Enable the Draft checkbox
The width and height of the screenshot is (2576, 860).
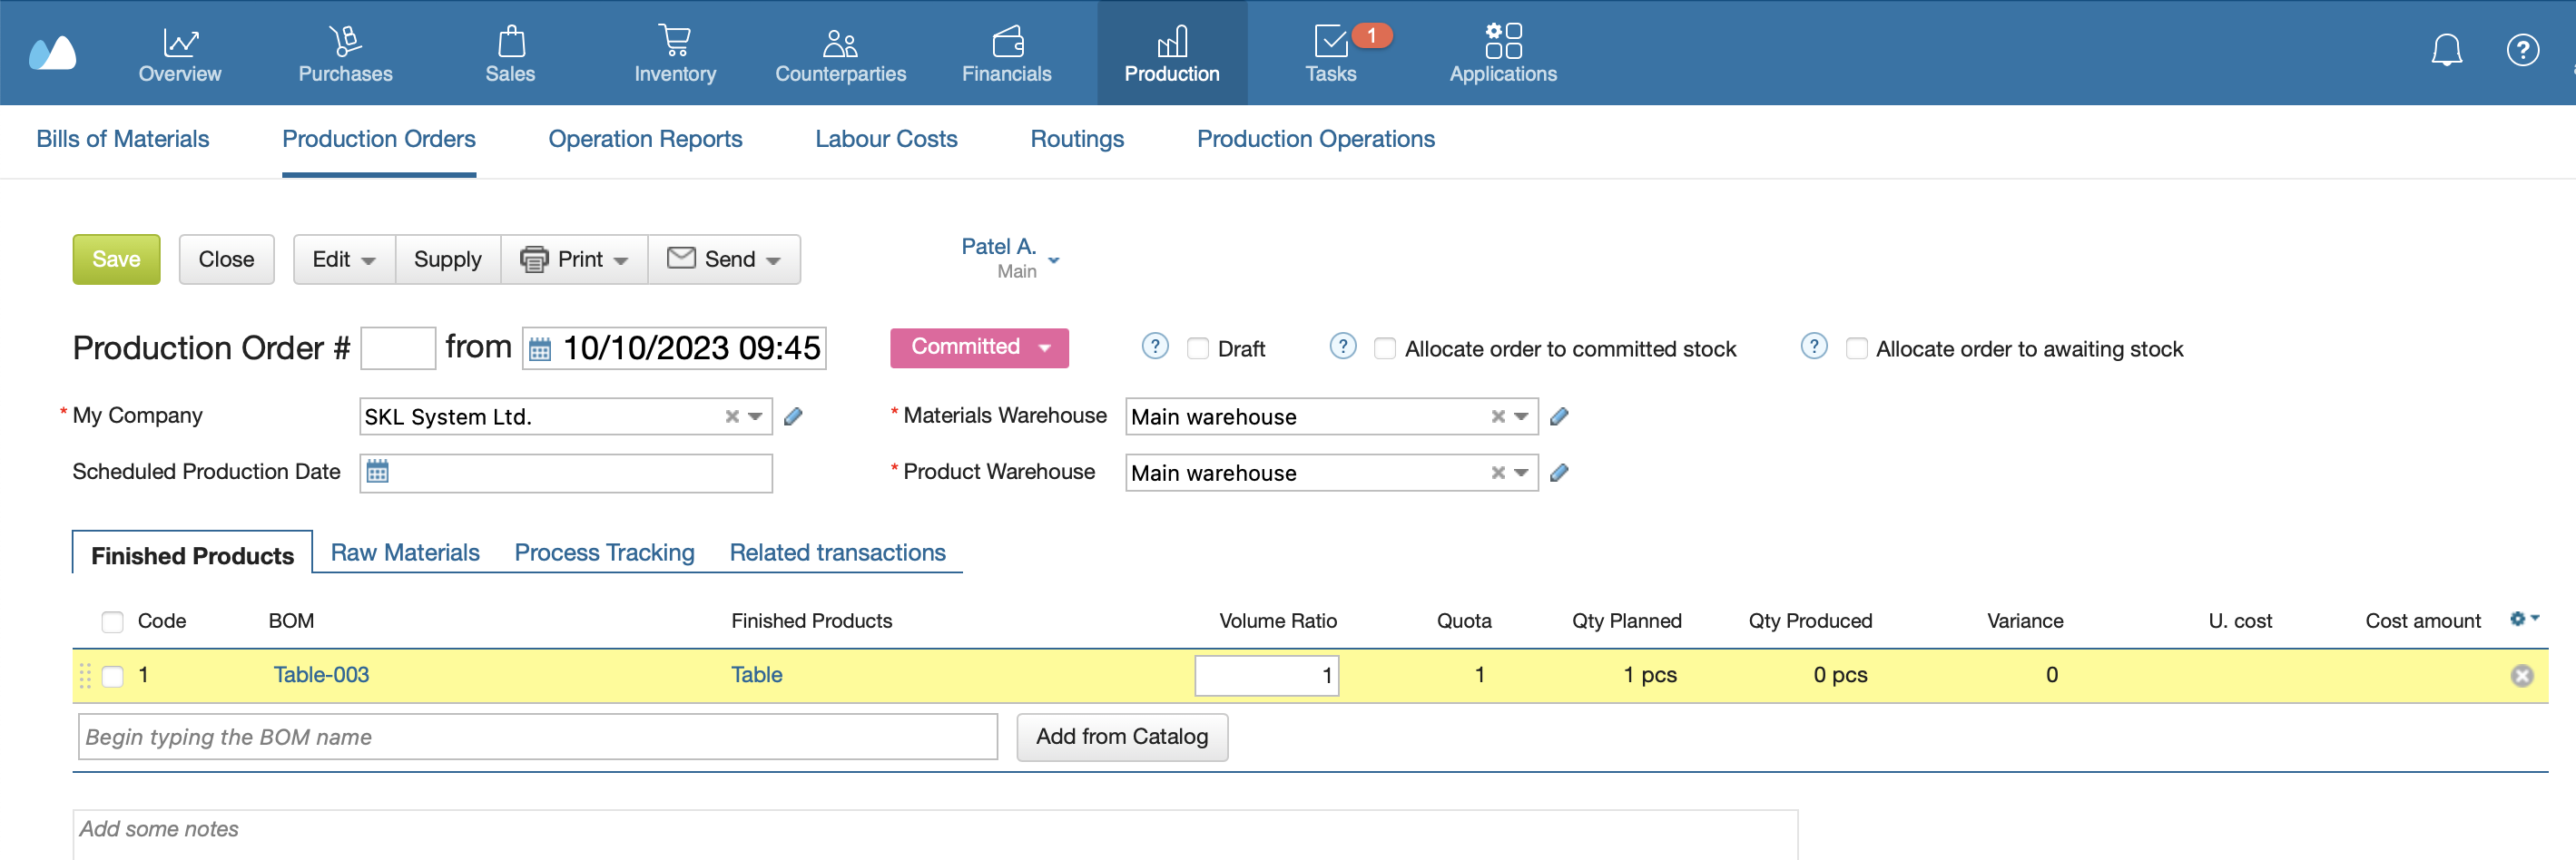coord(1198,349)
